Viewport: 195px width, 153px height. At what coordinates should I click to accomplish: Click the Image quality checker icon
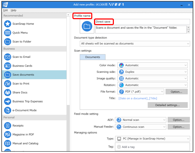pyautogui.click(x=122, y=78)
